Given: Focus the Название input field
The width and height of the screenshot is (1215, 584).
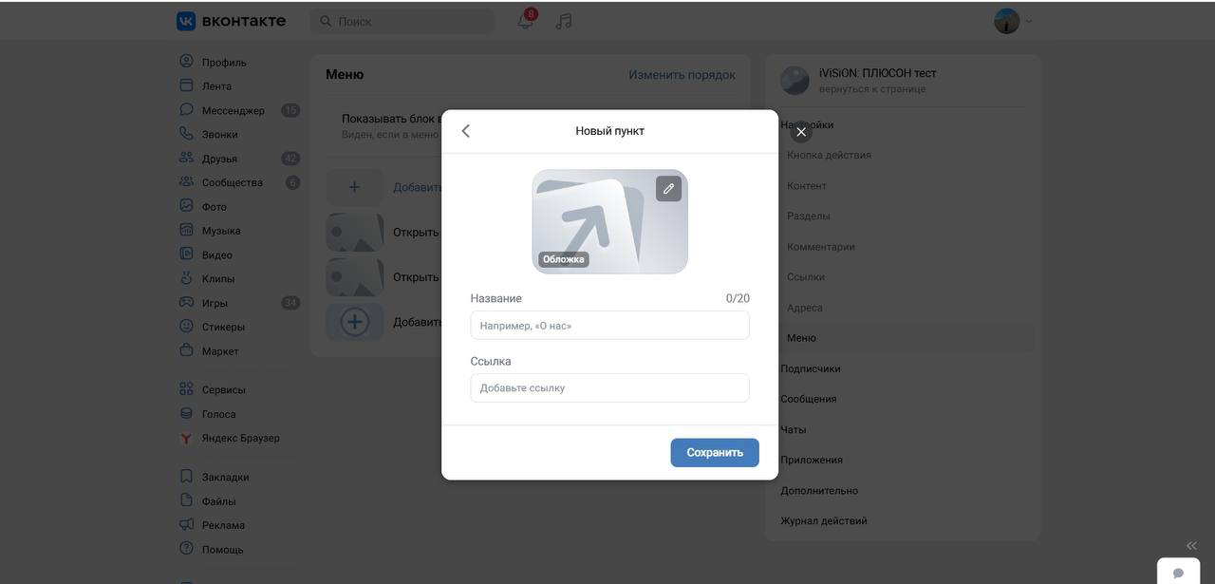Looking at the screenshot, I should (609, 326).
